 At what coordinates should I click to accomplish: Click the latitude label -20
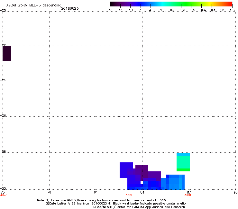3,10
